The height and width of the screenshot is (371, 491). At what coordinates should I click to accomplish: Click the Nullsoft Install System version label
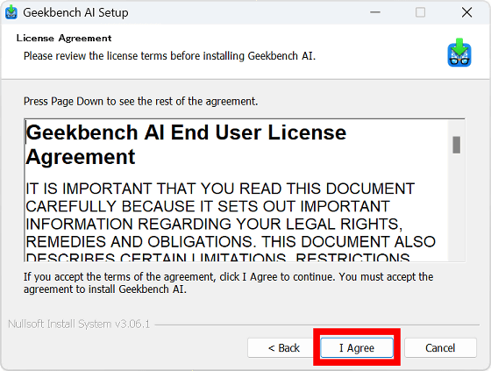(x=79, y=324)
